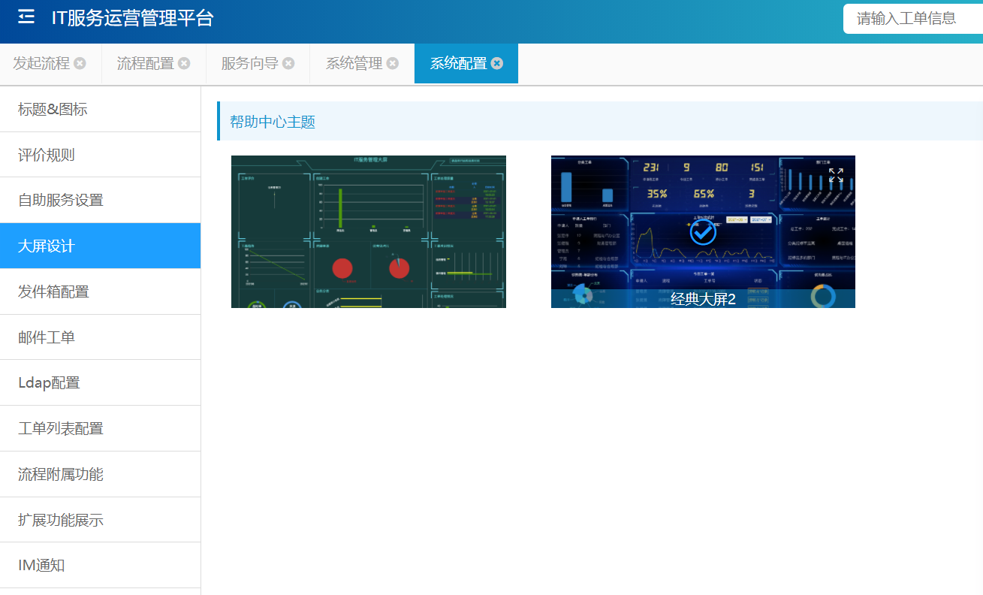The width and height of the screenshot is (983, 595).
Task: Close the 服务向导 tab
Action: (x=288, y=64)
